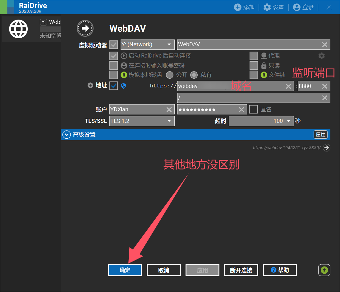Click the 代理 proxy globe icon
The image size is (340, 292).
point(264,56)
